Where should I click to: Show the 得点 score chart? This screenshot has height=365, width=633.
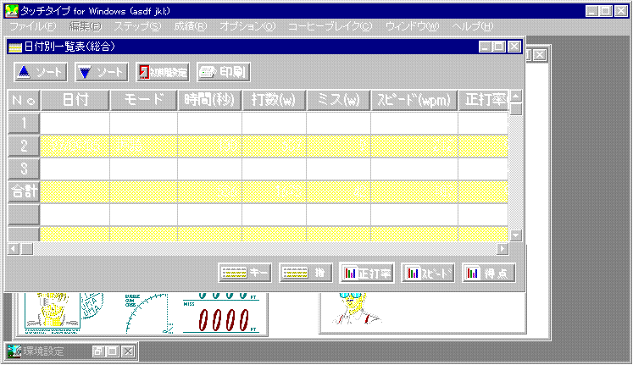pos(488,273)
